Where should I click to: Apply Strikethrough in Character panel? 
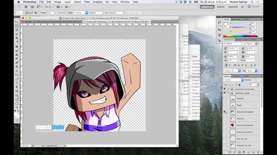255,65
